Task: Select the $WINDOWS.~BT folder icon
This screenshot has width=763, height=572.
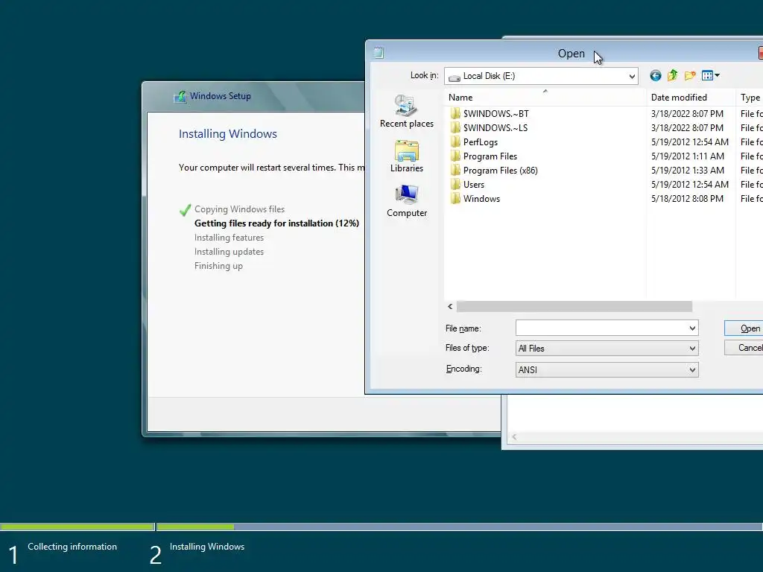Action: 455,113
